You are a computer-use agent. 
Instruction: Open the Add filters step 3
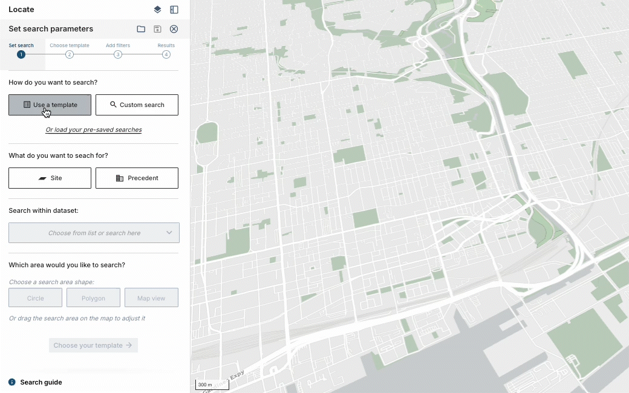118,54
